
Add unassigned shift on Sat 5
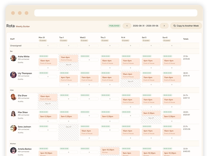click(151, 46)
